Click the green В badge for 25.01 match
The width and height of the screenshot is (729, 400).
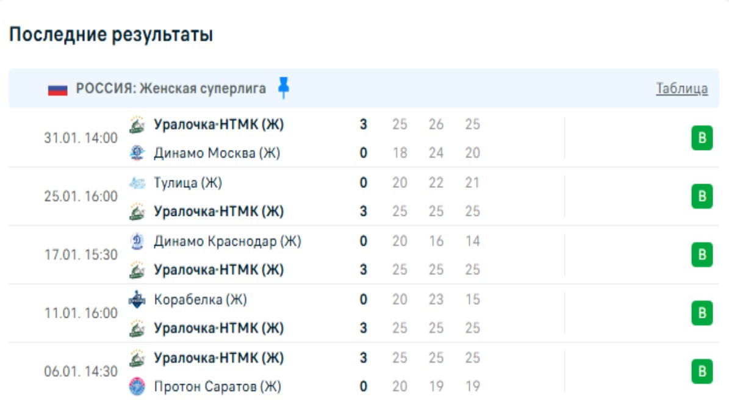[x=702, y=196]
